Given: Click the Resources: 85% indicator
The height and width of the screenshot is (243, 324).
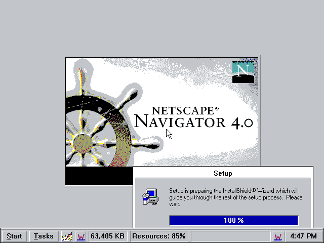Looking at the screenshot, I should tap(158, 236).
